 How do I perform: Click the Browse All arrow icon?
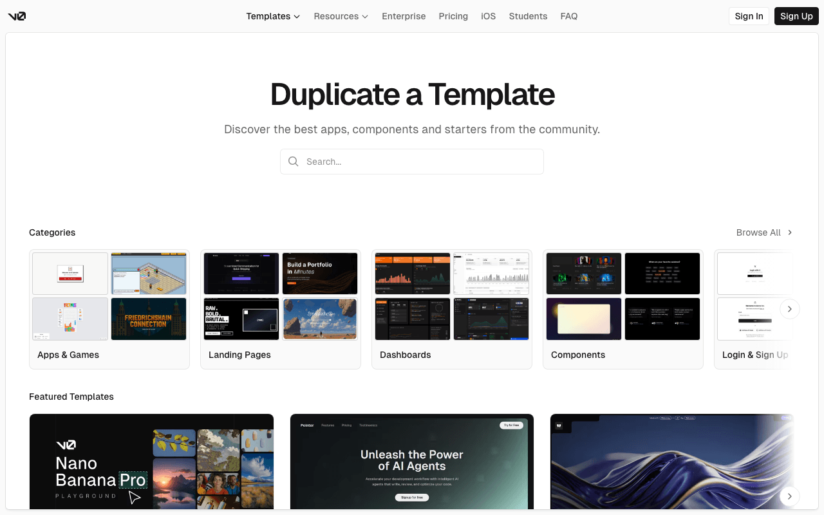(x=790, y=232)
